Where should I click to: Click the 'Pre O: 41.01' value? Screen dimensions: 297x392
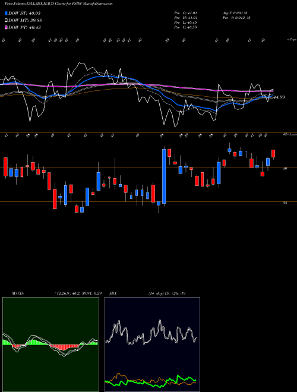click(x=186, y=13)
